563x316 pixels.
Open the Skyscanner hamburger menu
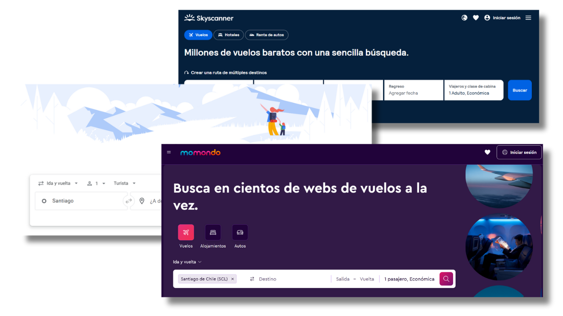(528, 18)
